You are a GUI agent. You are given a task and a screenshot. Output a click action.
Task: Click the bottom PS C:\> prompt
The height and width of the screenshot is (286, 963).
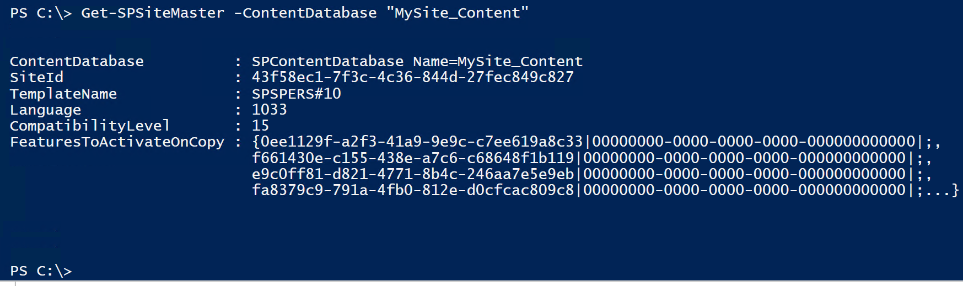tap(41, 271)
